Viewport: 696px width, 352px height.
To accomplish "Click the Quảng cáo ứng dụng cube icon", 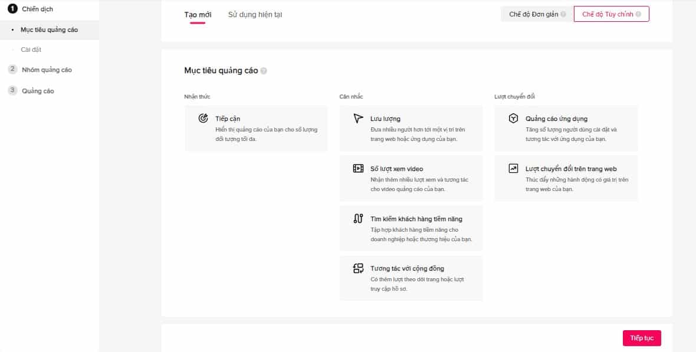I will click(x=513, y=119).
